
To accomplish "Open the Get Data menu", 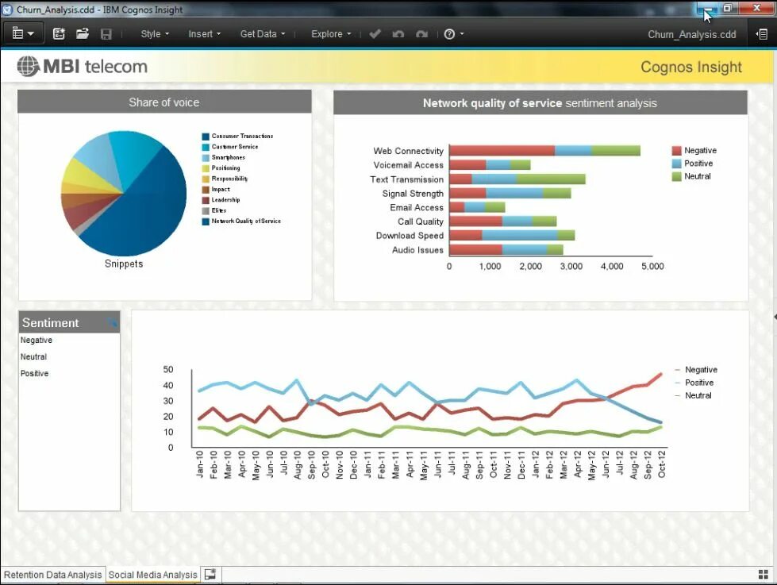I will point(263,33).
